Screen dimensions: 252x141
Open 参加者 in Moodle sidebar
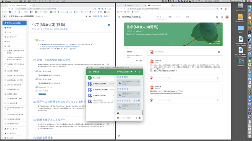point(15,28)
